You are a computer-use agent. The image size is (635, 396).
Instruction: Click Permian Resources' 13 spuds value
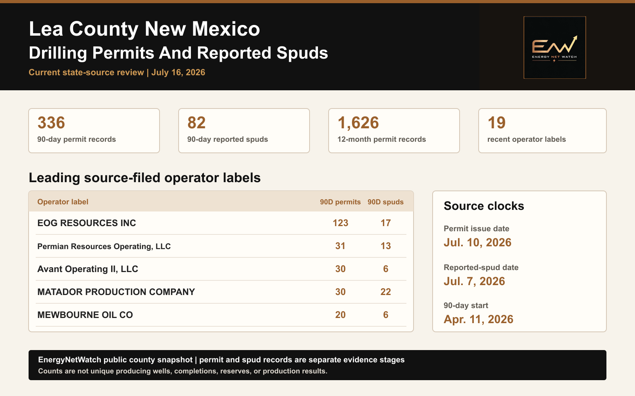click(x=386, y=246)
